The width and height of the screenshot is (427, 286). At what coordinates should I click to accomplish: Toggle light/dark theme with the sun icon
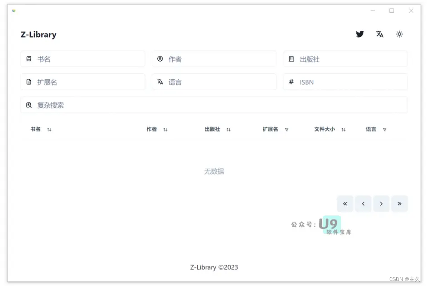(399, 34)
